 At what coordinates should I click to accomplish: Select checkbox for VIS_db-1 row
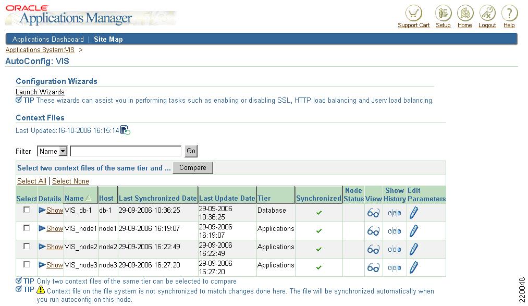pyautogui.click(x=27, y=210)
